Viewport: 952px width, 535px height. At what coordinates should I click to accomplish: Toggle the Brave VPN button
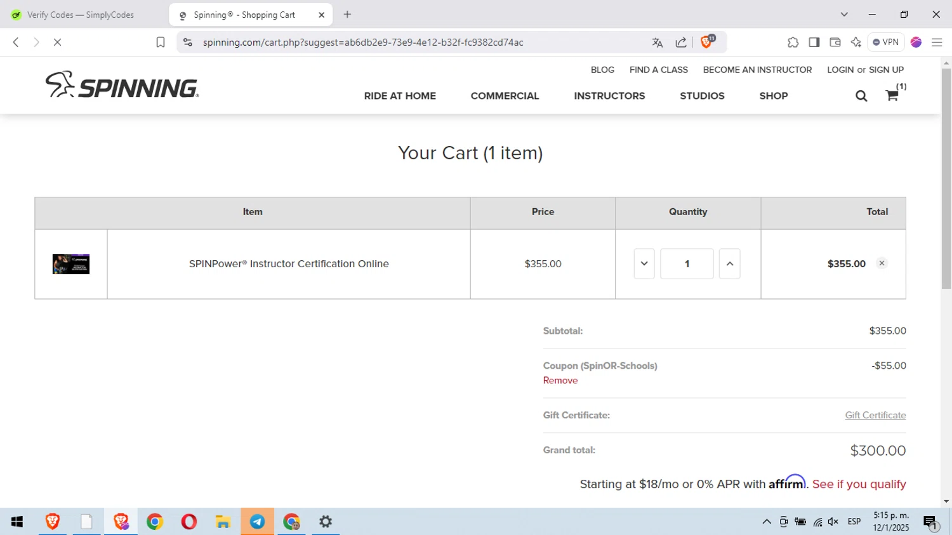click(886, 42)
